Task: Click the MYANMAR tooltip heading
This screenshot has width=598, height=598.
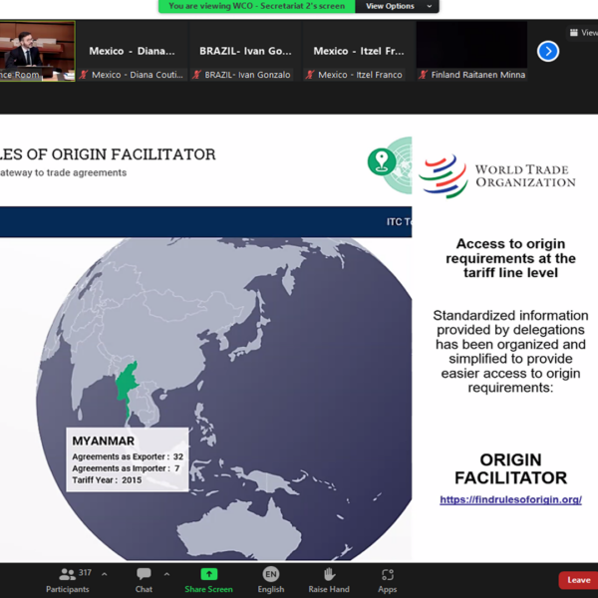Action: click(104, 441)
